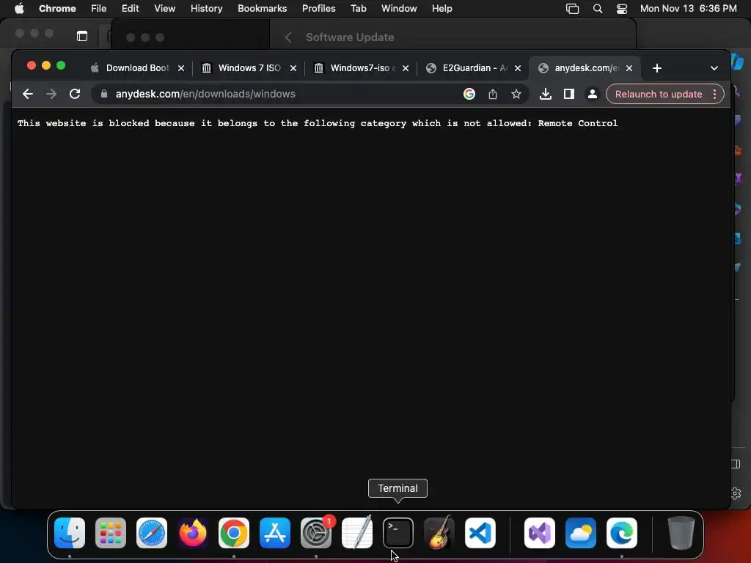Open the Apple menu

[19, 9]
